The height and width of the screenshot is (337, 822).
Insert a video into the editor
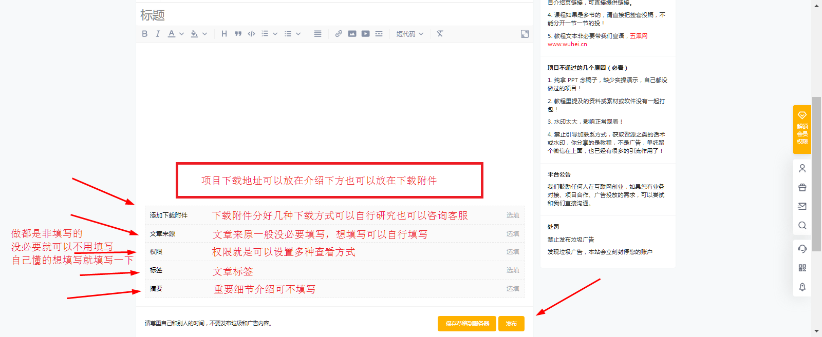click(x=365, y=34)
